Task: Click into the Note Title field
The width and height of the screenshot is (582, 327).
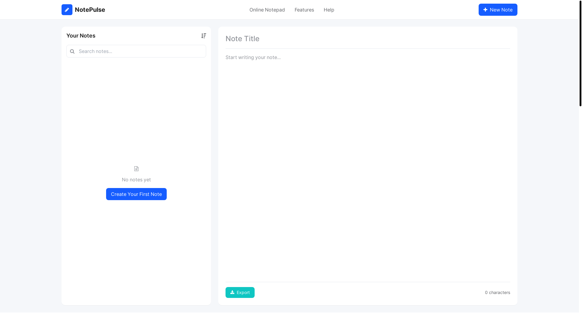Action: pyautogui.click(x=368, y=39)
